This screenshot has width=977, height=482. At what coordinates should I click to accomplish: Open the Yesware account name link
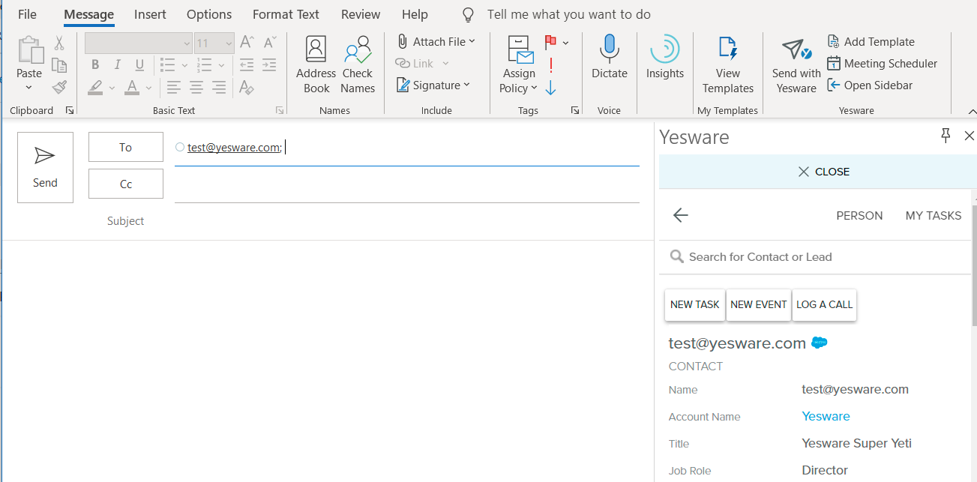point(826,417)
